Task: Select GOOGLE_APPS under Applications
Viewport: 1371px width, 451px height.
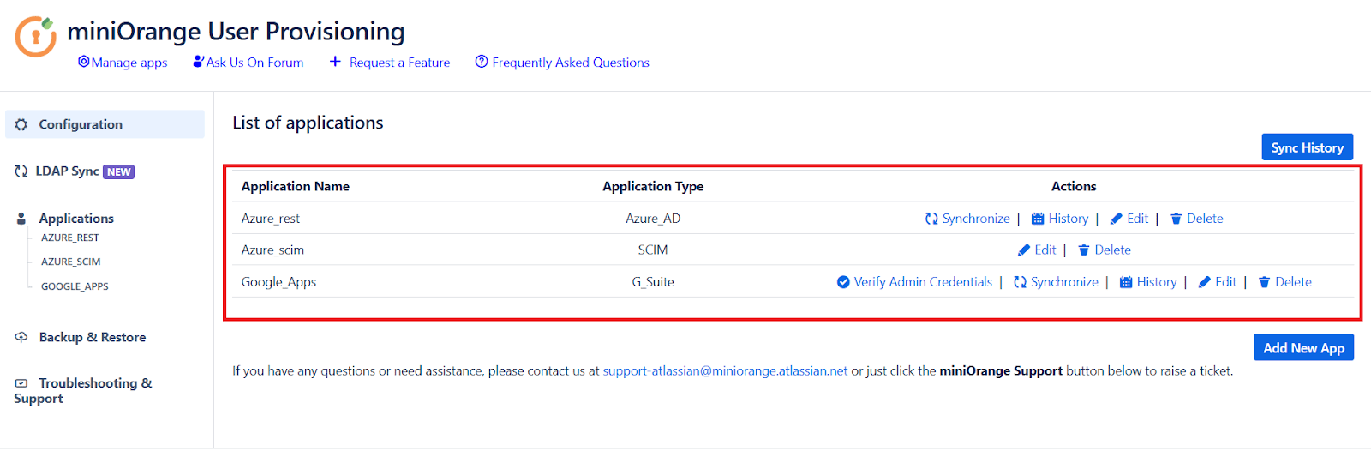Action: coord(75,286)
